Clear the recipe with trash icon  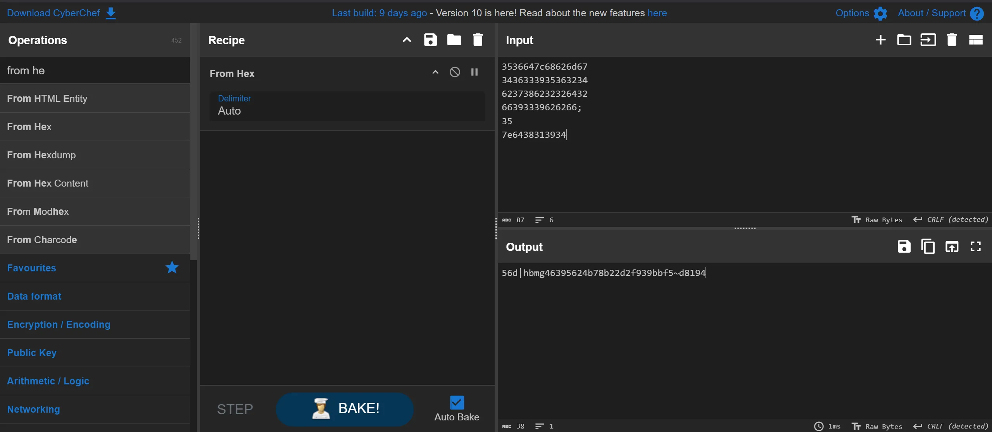tap(478, 40)
